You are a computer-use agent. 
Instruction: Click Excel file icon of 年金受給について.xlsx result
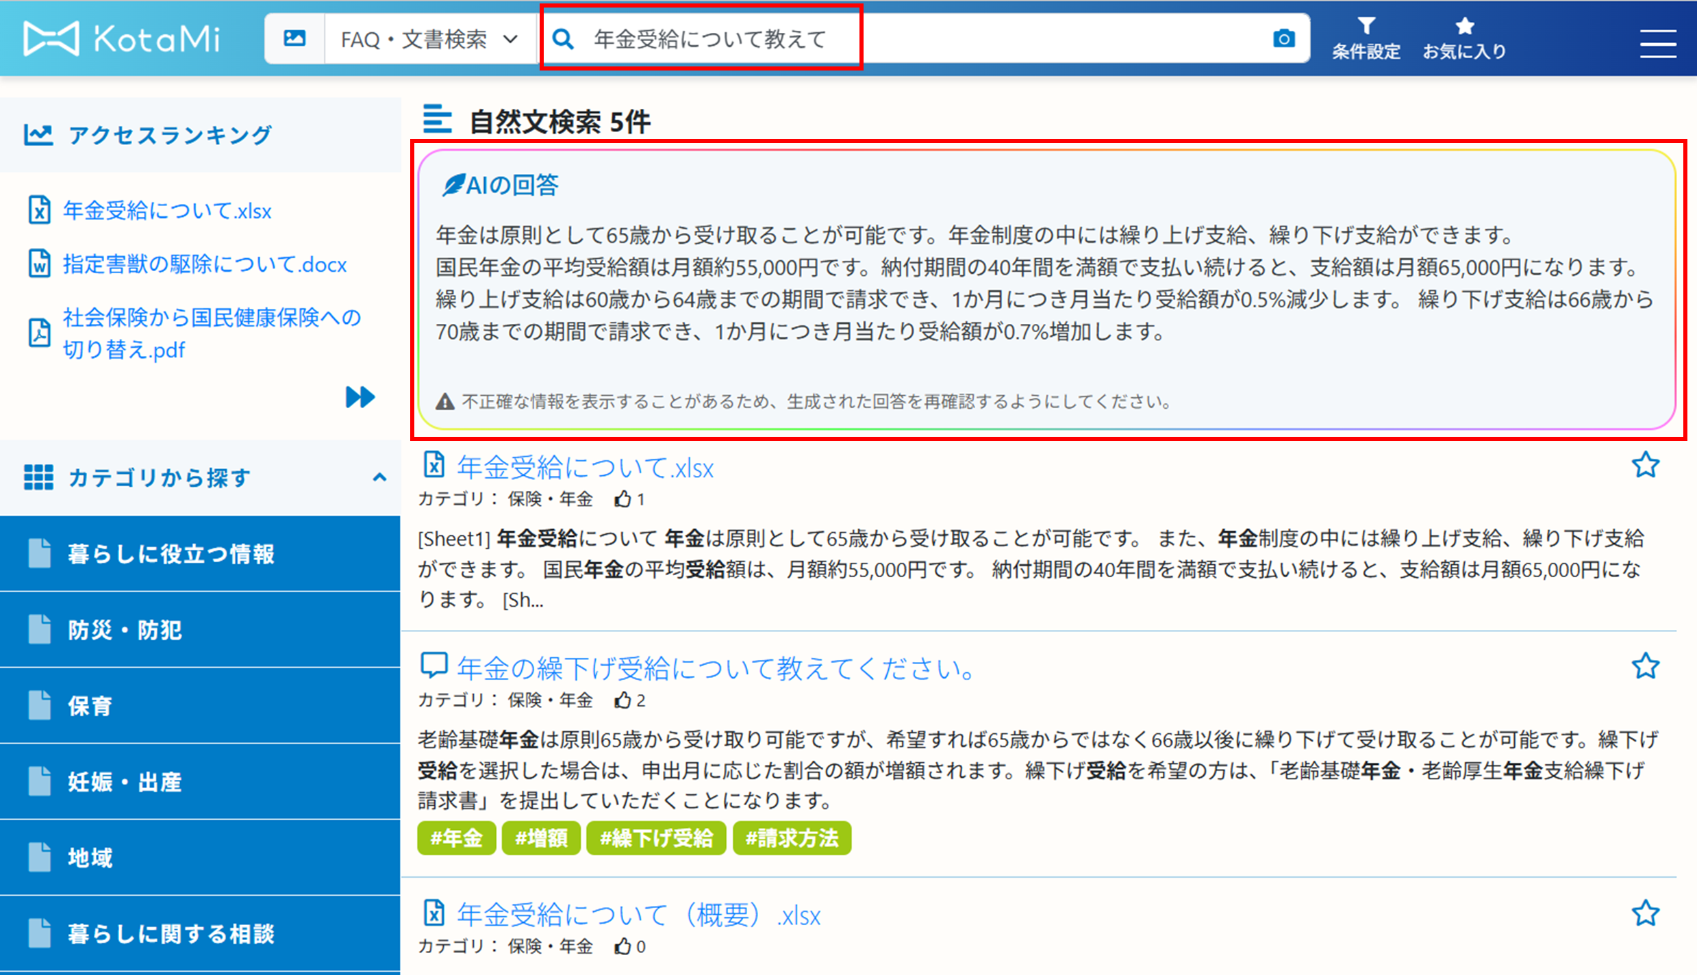point(433,464)
